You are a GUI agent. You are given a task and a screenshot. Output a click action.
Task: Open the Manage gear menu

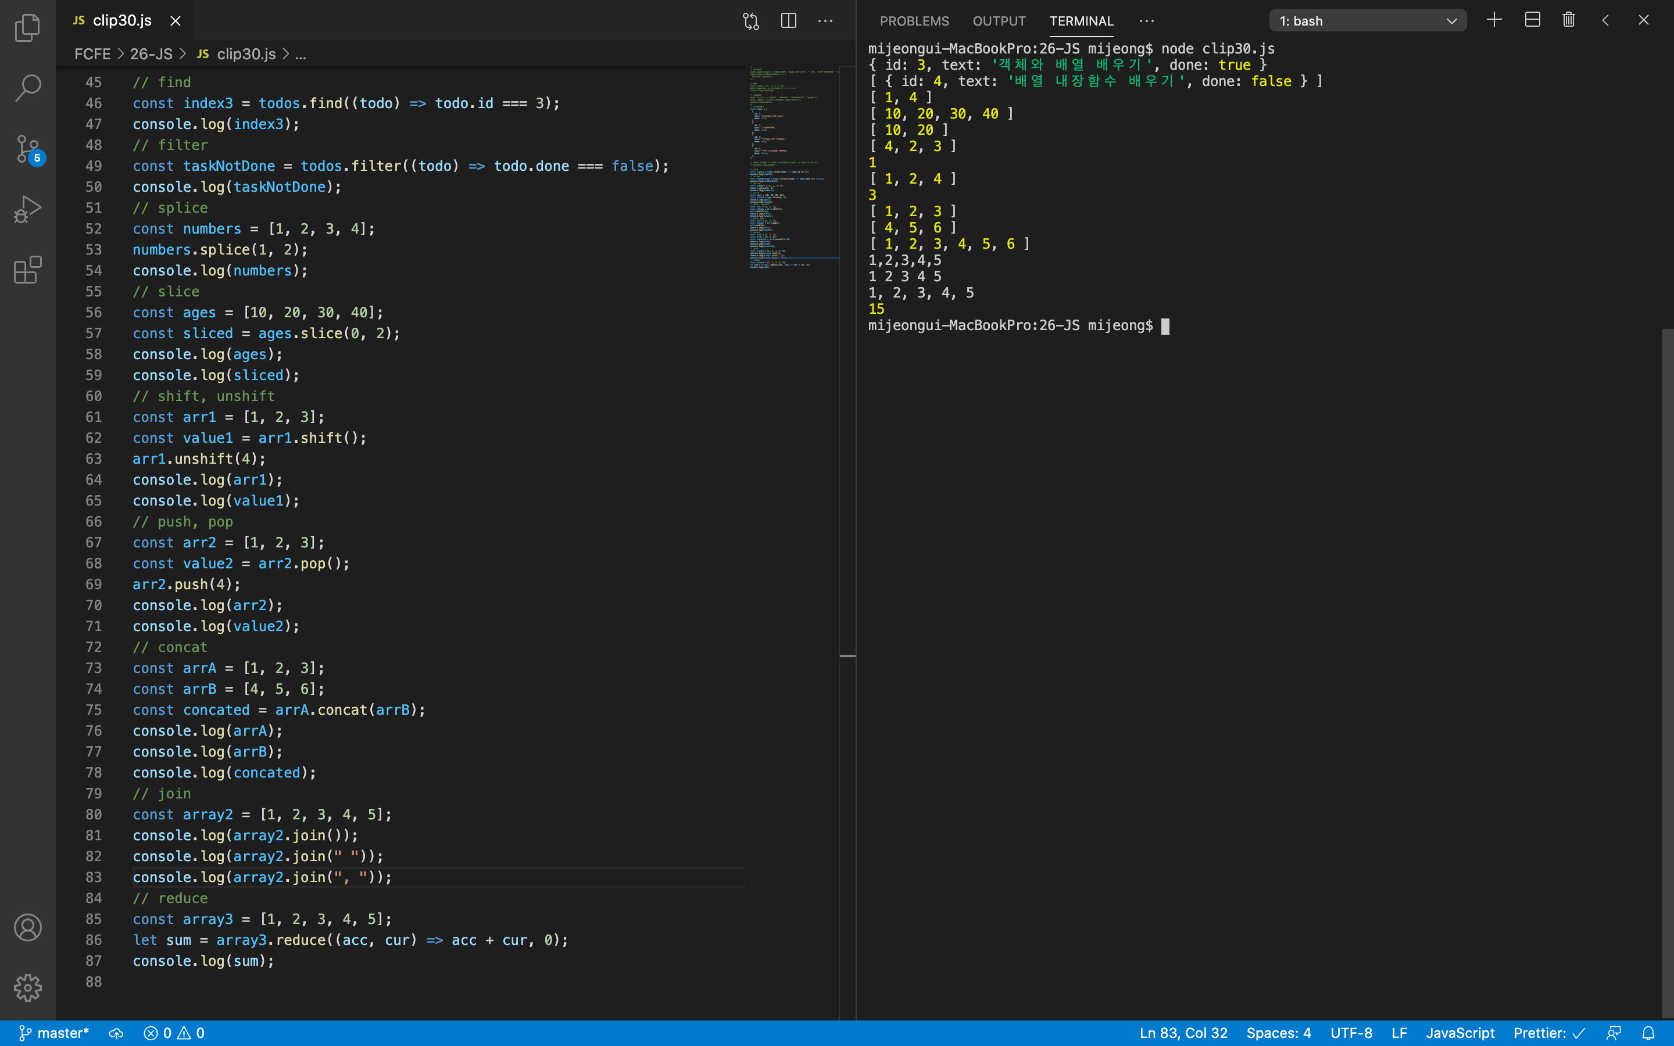[28, 988]
